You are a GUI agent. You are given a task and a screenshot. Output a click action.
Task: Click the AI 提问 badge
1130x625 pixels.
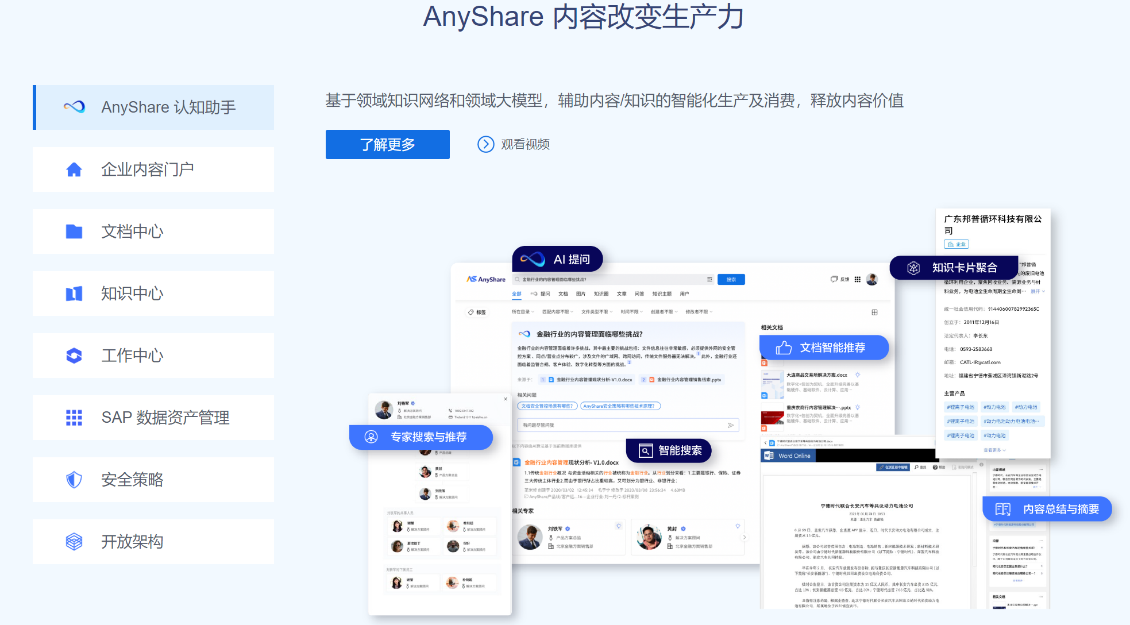click(x=557, y=259)
